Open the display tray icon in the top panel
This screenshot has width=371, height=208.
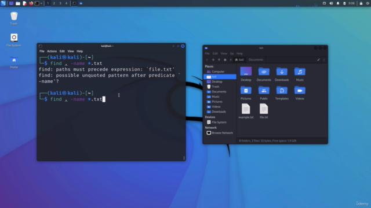coord(324,3)
